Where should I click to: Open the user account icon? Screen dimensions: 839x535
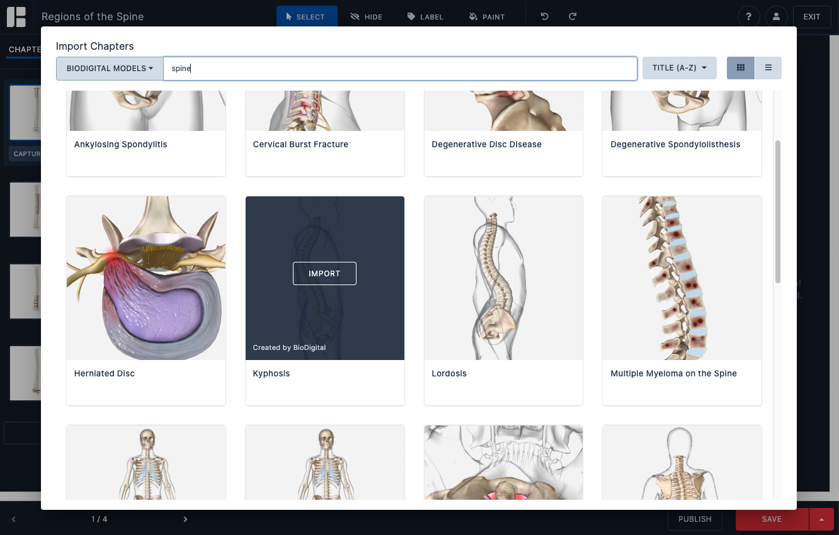click(777, 17)
